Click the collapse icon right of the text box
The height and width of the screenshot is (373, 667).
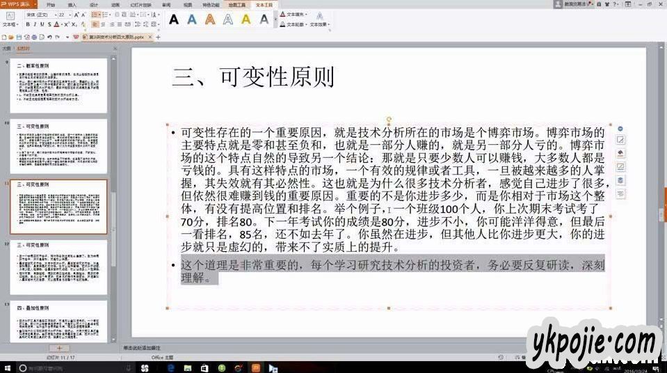(x=620, y=129)
